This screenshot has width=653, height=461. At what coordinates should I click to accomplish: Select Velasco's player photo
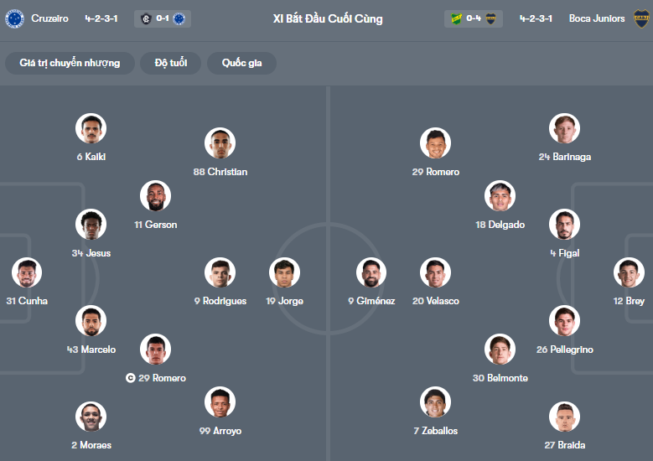(x=436, y=272)
